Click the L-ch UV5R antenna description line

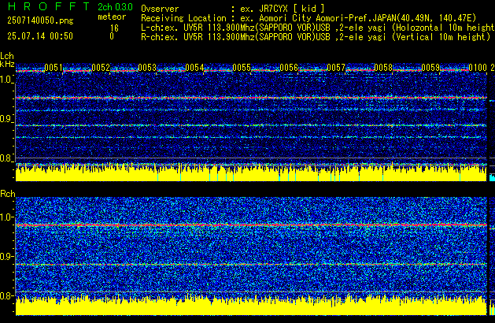click(x=318, y=28)
